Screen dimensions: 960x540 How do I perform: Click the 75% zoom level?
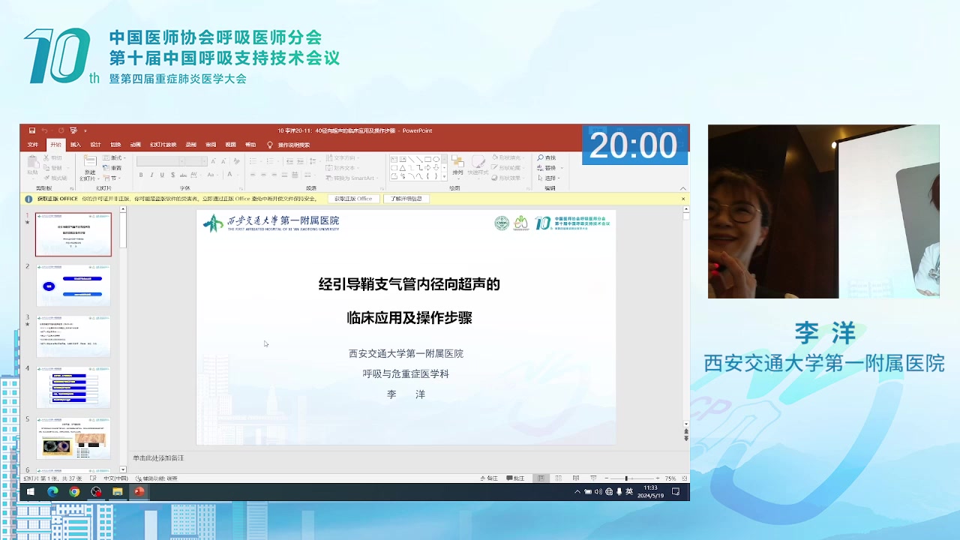point(670,478)
